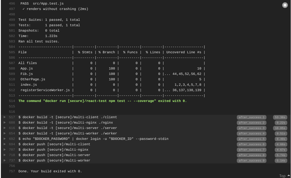Select line number 757 in the log
This screenshot has width=291, height=178.
12,171
